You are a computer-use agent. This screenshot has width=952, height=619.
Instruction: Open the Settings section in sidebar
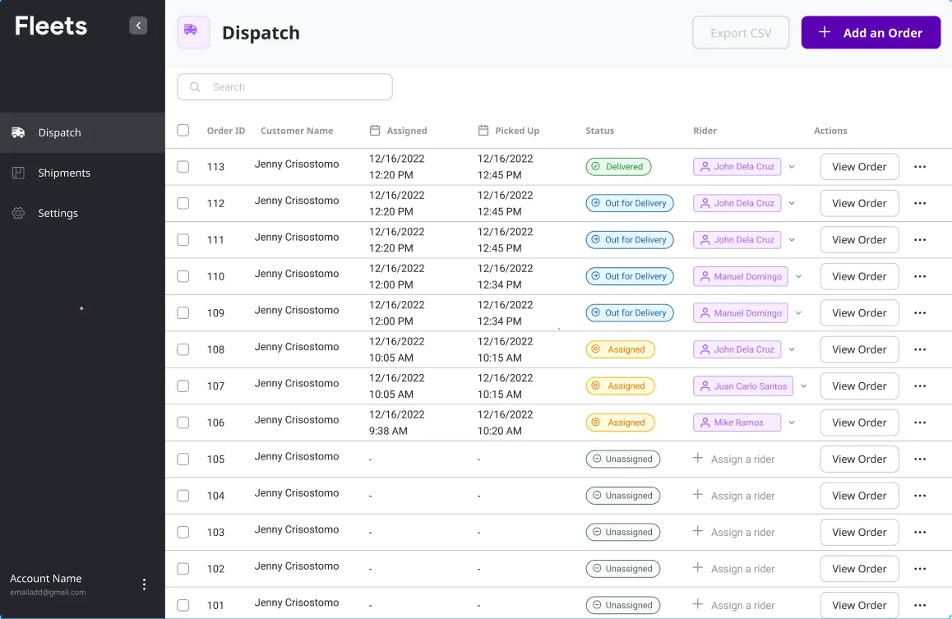pos(82,213)
